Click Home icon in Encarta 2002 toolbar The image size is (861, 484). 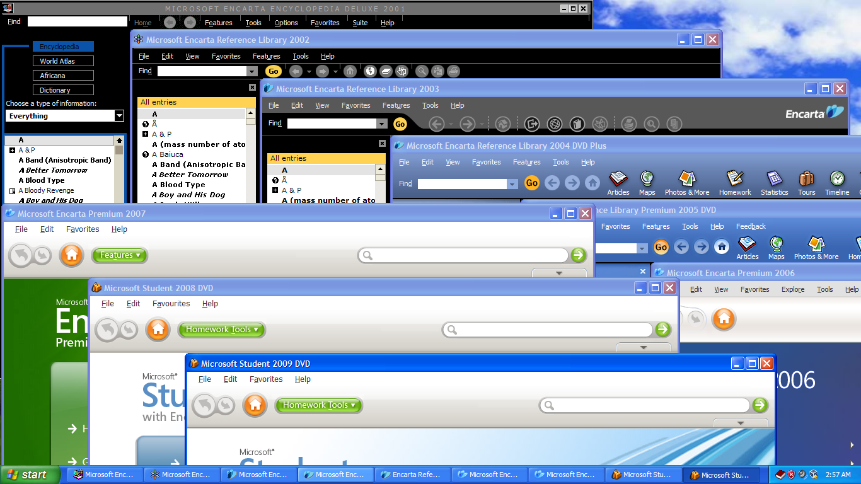[350, 71]
